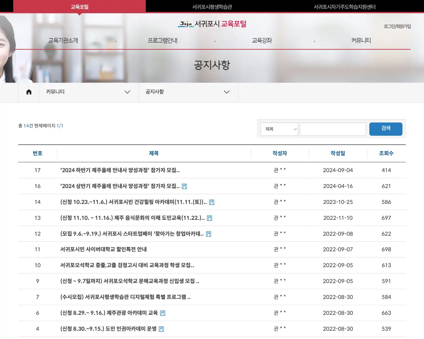
Task: Open the file icon beside 건강힐링 아카데미 notice
Action: pos(212,202)
